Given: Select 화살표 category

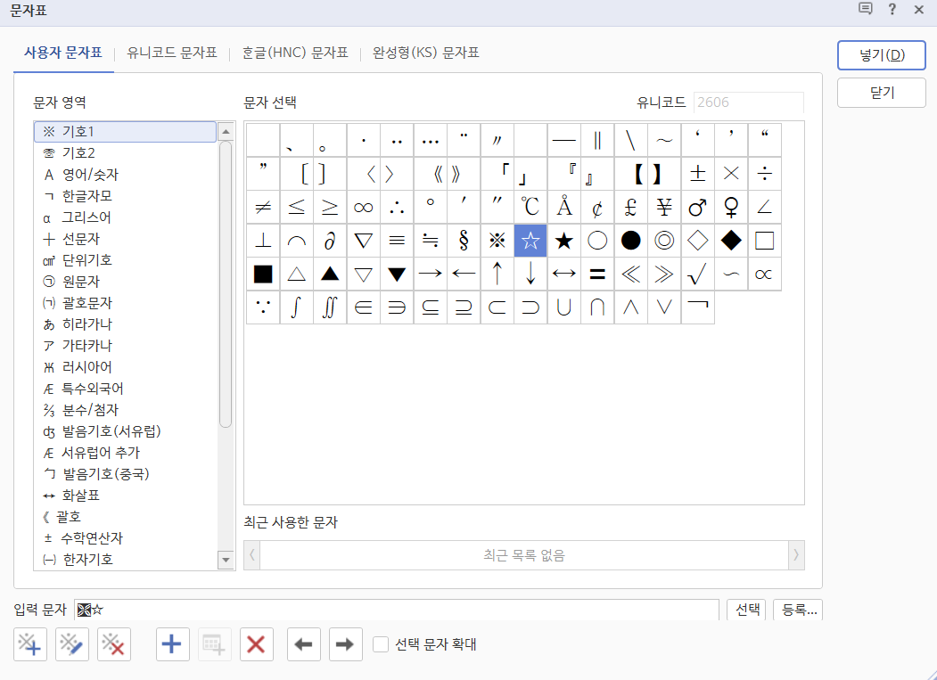Looking at the screenshot, I should [x=125, y=496].
